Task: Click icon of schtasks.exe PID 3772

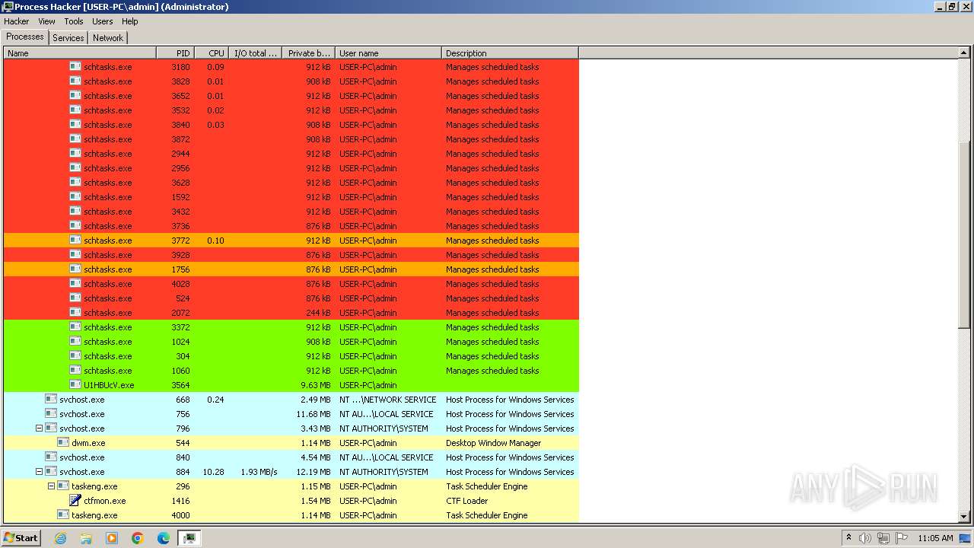Action: [75, 241]
